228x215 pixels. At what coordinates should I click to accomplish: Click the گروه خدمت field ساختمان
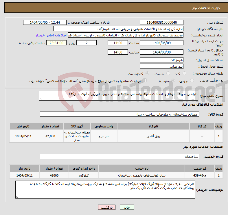[x=119, y=156]
